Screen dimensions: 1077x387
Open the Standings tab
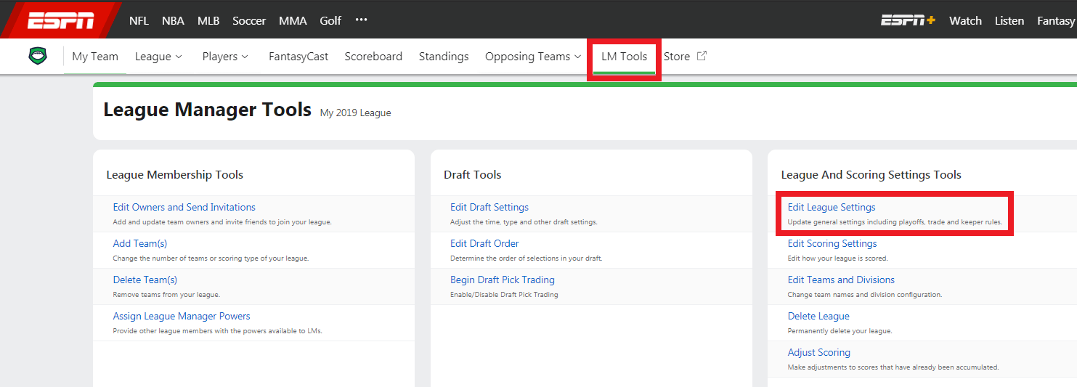pos(444,56)
